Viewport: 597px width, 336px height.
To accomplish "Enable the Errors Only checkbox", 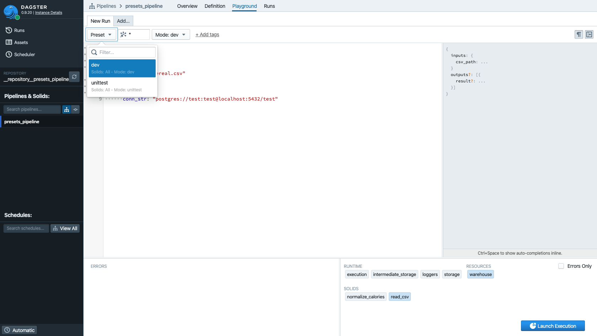I will (561, 266).
